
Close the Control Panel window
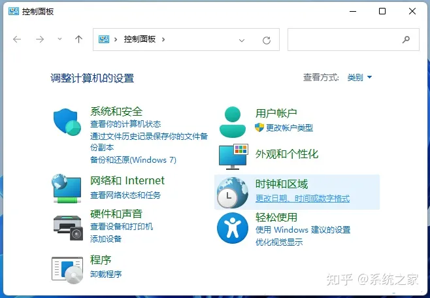point(412,11)
